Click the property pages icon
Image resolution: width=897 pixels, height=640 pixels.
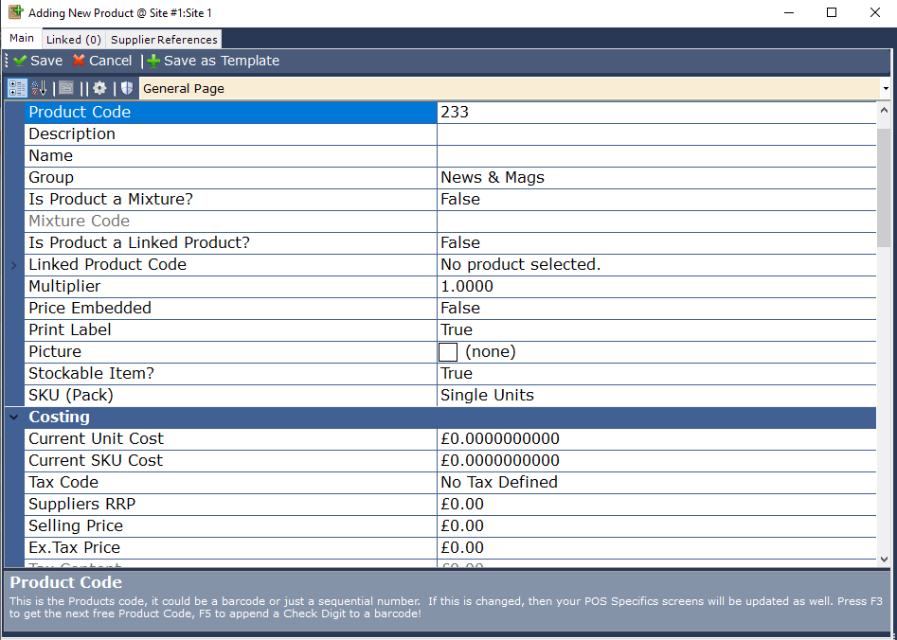pyautogui.click(x=65, y=88)
